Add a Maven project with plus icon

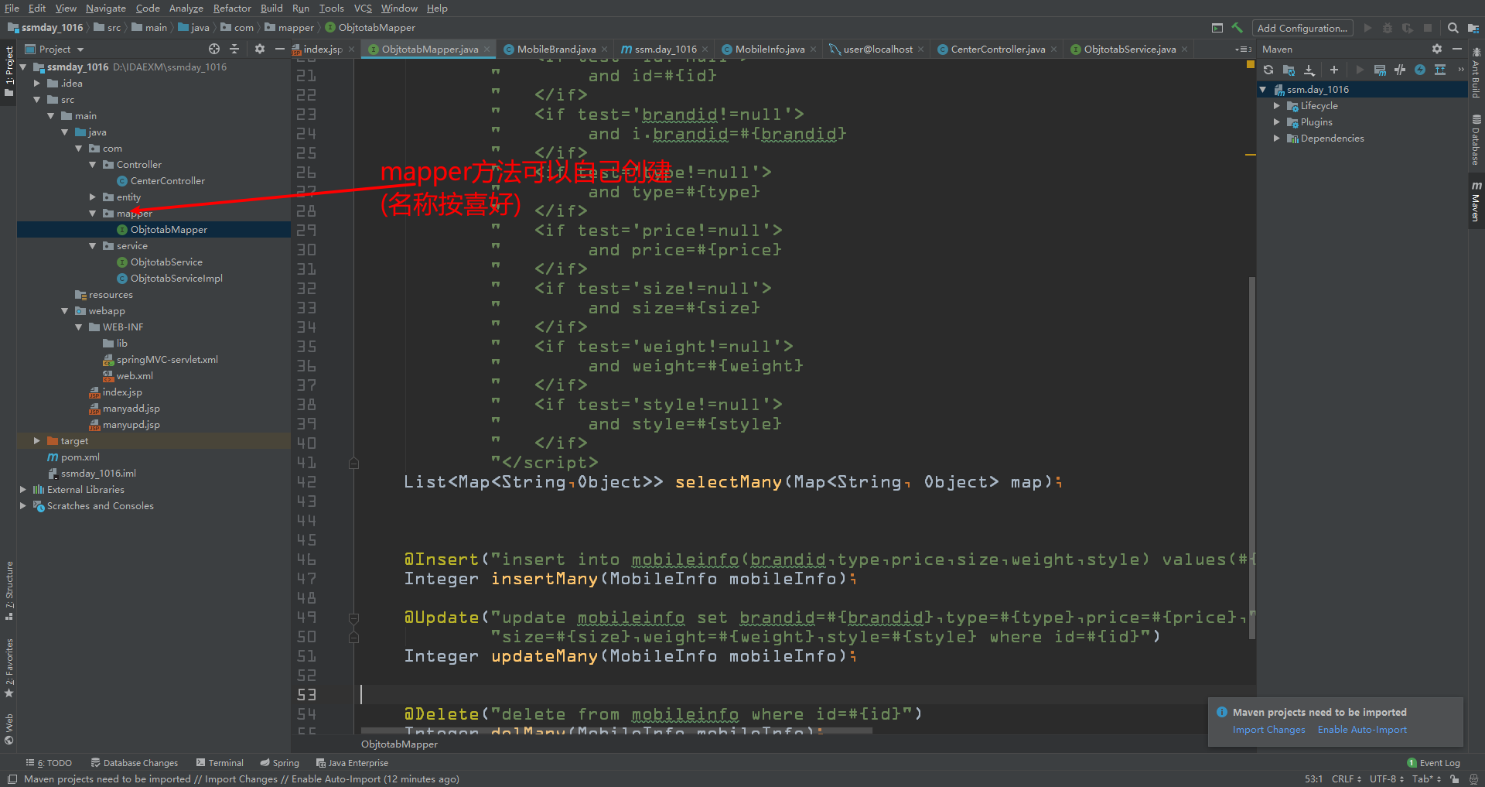pyautogui.click(x=1334, y=70)
